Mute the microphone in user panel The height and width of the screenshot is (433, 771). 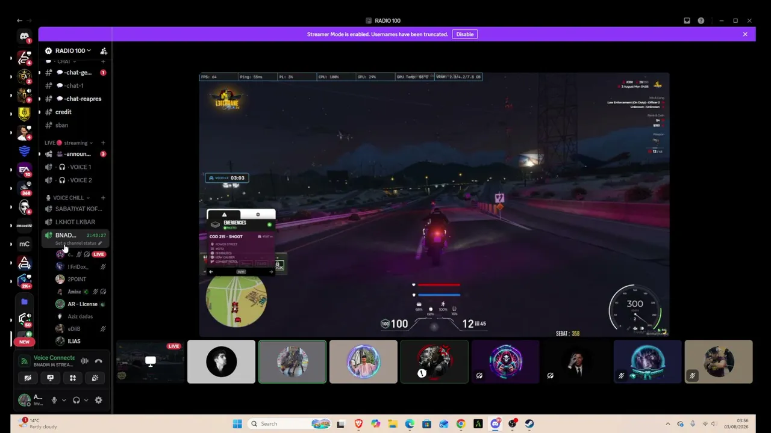54,400
